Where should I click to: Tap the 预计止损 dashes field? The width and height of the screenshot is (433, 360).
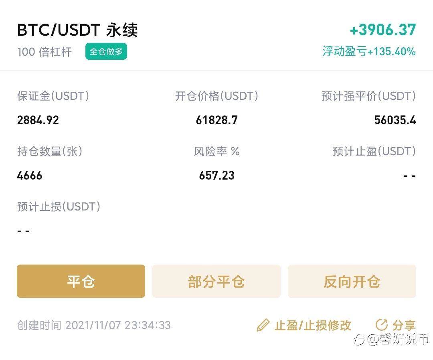[x=24, y=231]
